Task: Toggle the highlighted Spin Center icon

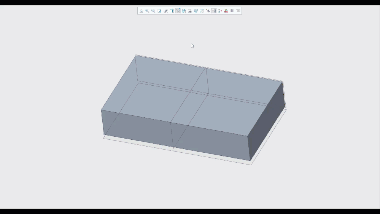Action: [214, 11]
